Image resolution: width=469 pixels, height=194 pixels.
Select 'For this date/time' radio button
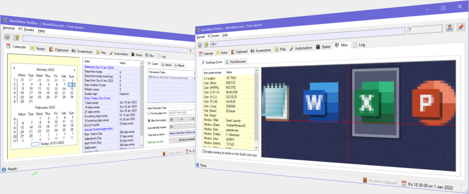[149, 113]
